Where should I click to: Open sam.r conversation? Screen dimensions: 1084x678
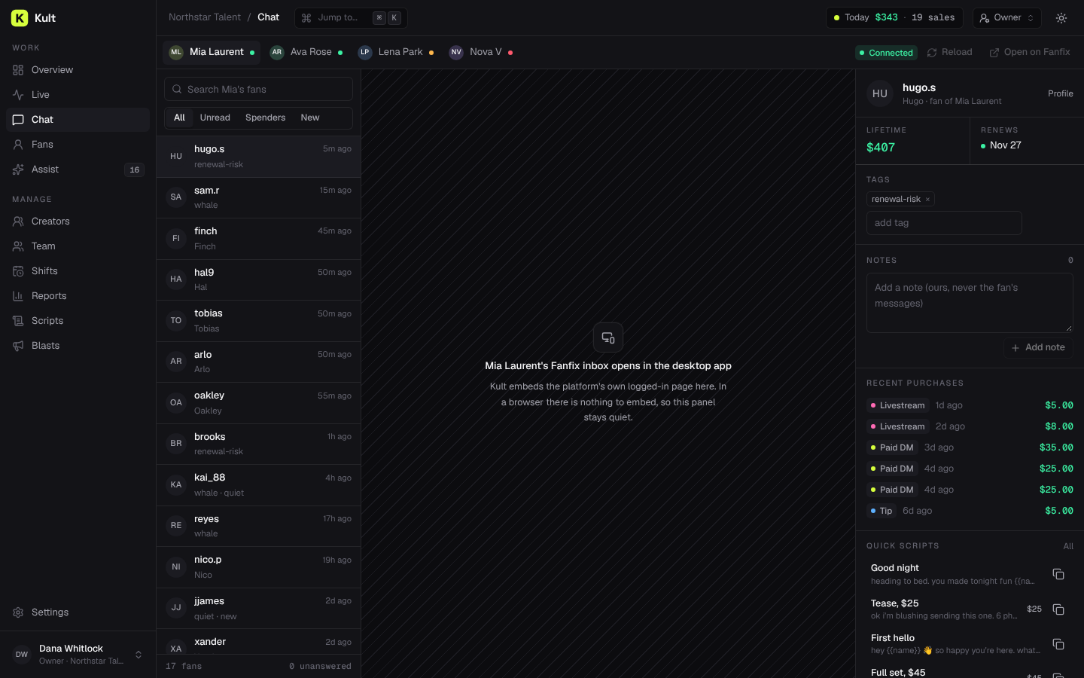(x=258, y=198)
